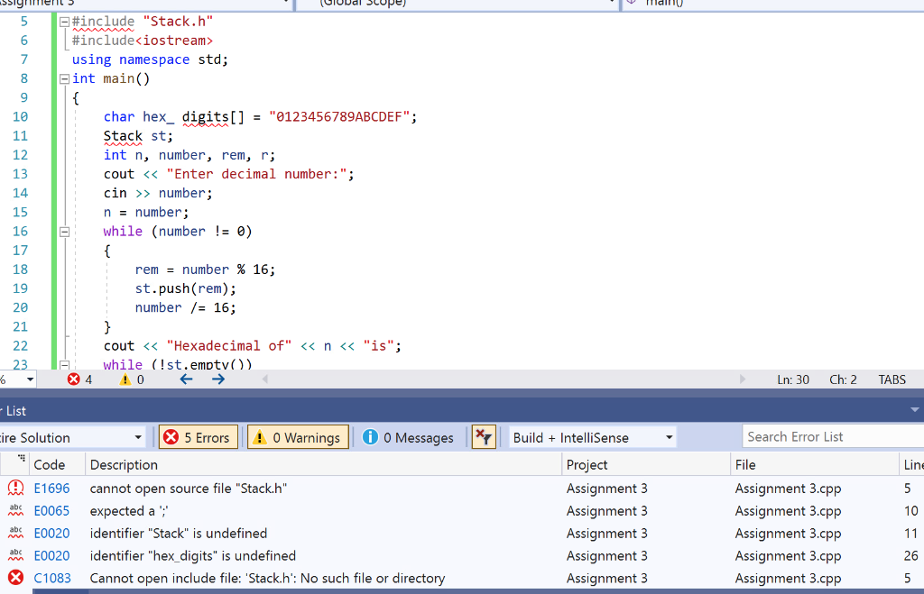
Task: Click the red X icon beside the C1083 error
Action: coord(14,578)
